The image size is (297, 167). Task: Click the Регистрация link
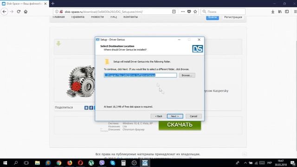[x=233, y=17]
